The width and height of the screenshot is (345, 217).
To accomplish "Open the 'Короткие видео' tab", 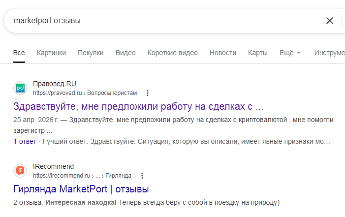I will [172, 53].
